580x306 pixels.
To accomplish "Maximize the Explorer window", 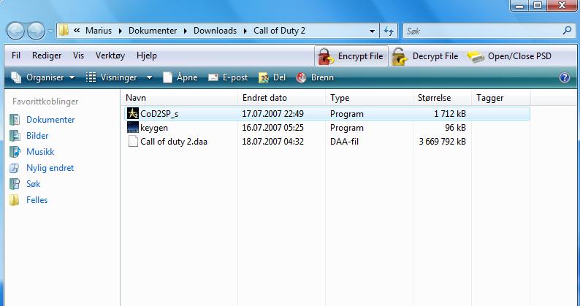I will coord(538,5).
